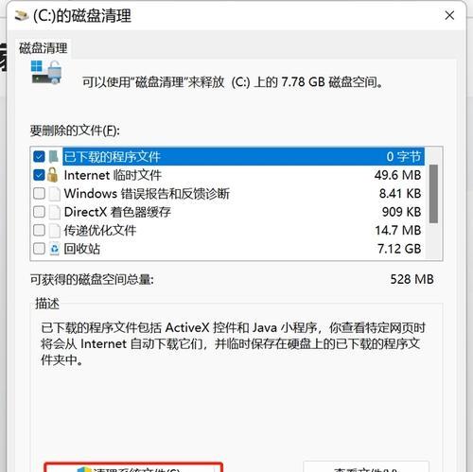The image size is (473, 472).
Task: Uncheck the Internet 临时文件 checkbox
Action: [39, 175]
